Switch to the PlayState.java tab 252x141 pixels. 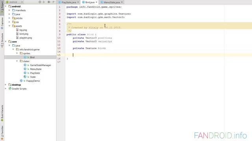coord(69,2)
